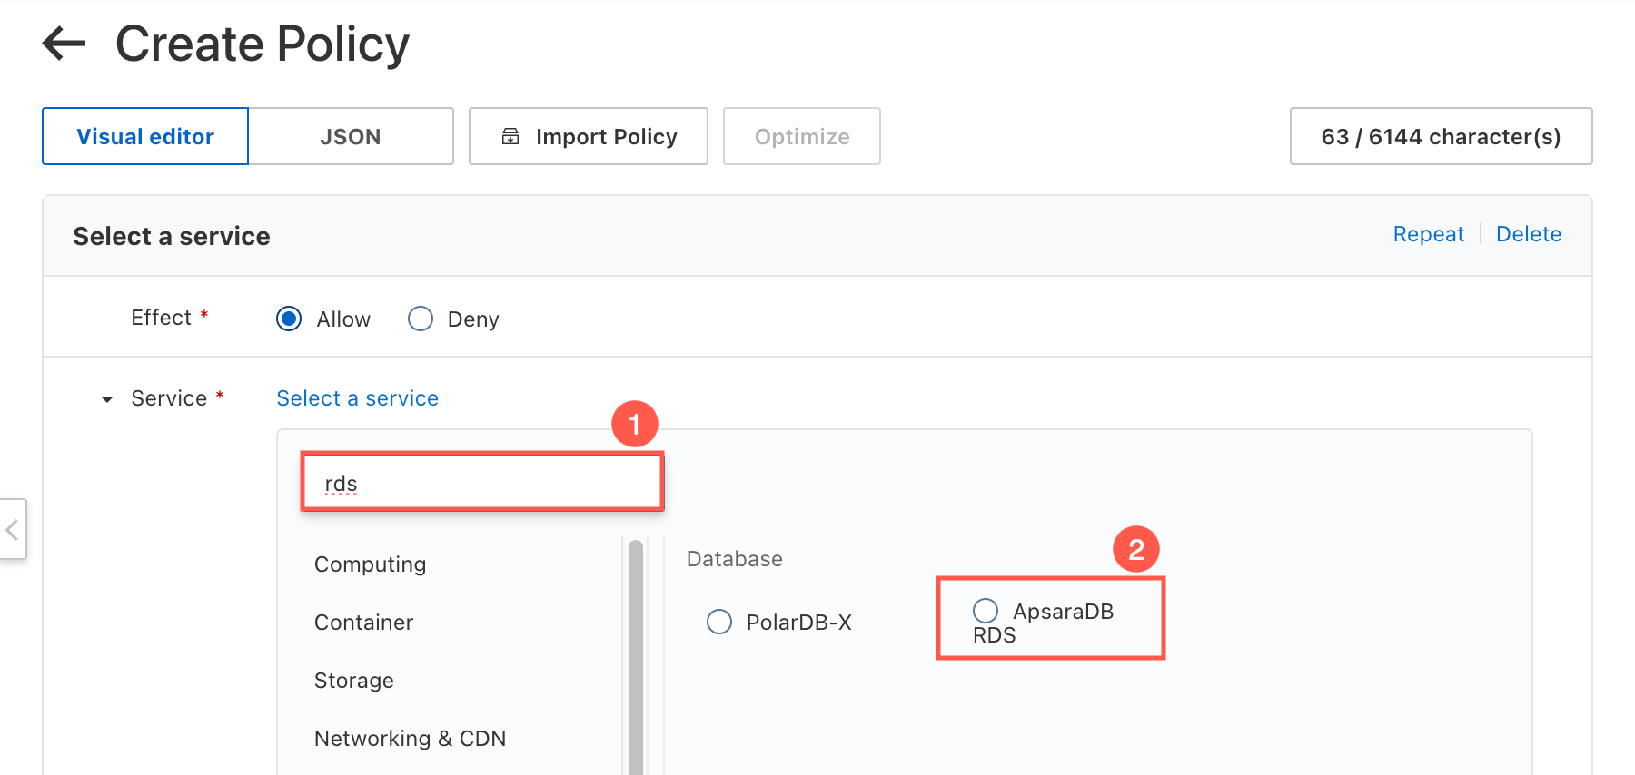Screen dimensions: 1635x775
Task: Click the category list scrollbar
Action: click(x=636, y=657)
